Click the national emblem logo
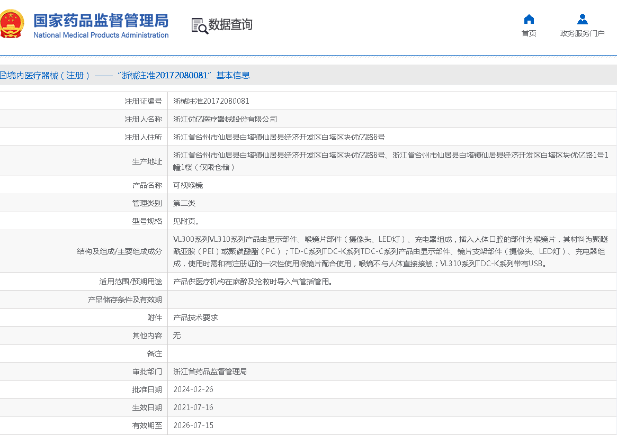The height and width of the screenshot is (435, 617). pyautogui.click(x=12, y=24)
